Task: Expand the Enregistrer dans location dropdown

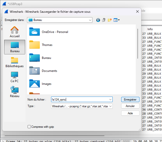Action: coord(90,20)
